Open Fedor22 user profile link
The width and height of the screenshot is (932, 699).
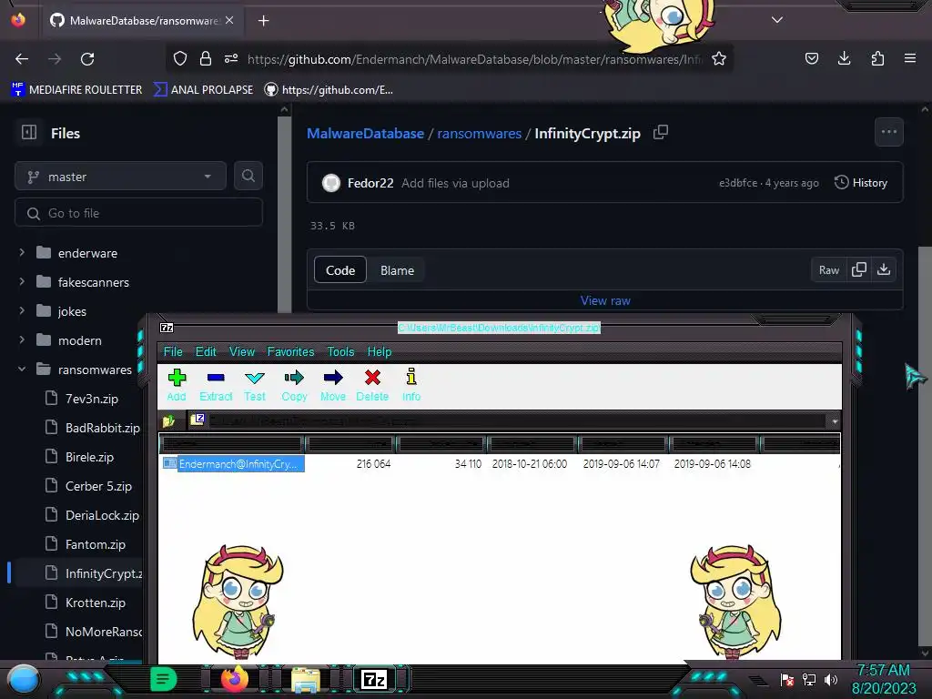click(370, 183)
